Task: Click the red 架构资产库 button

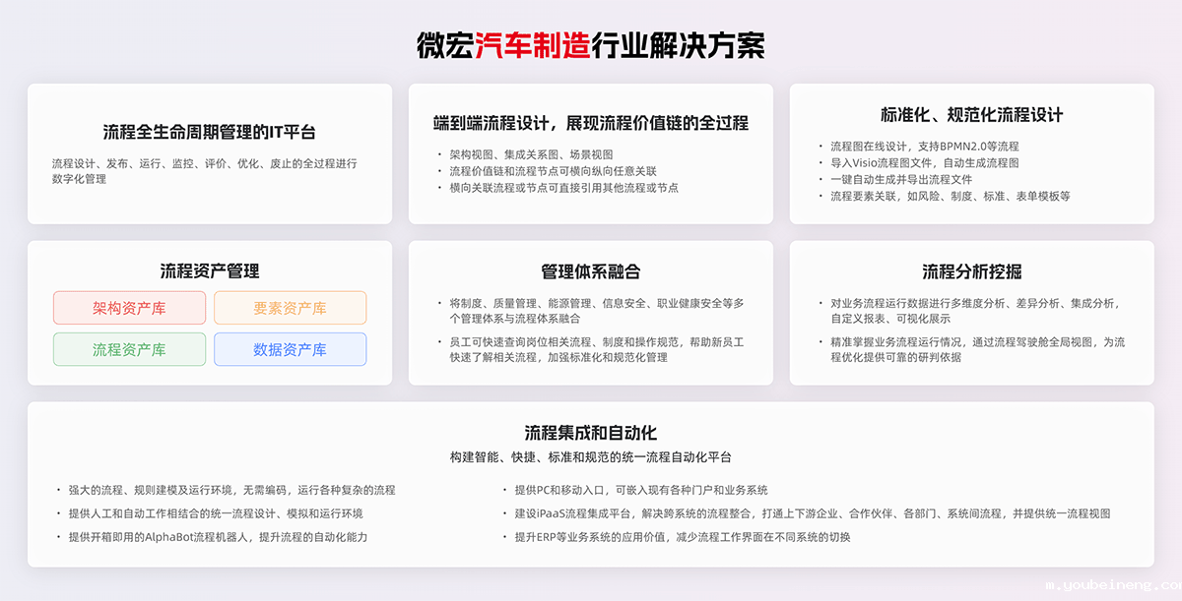Action: click(129, 308)
